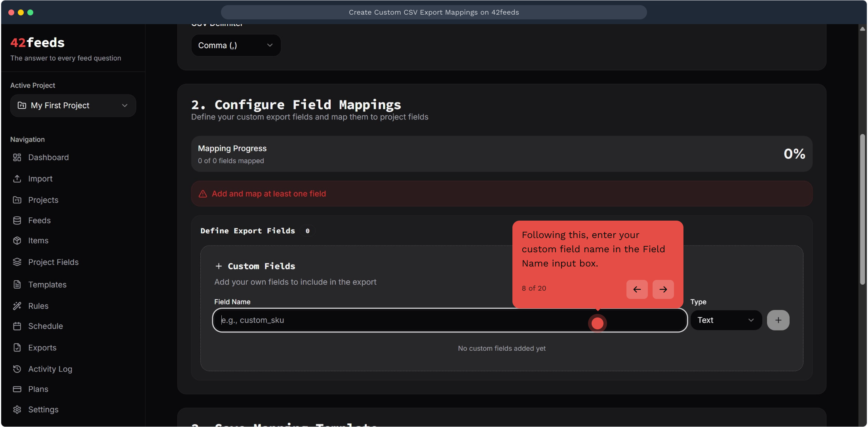Click the Activity Log history icon
868x427 pixels.
[17, 369]
